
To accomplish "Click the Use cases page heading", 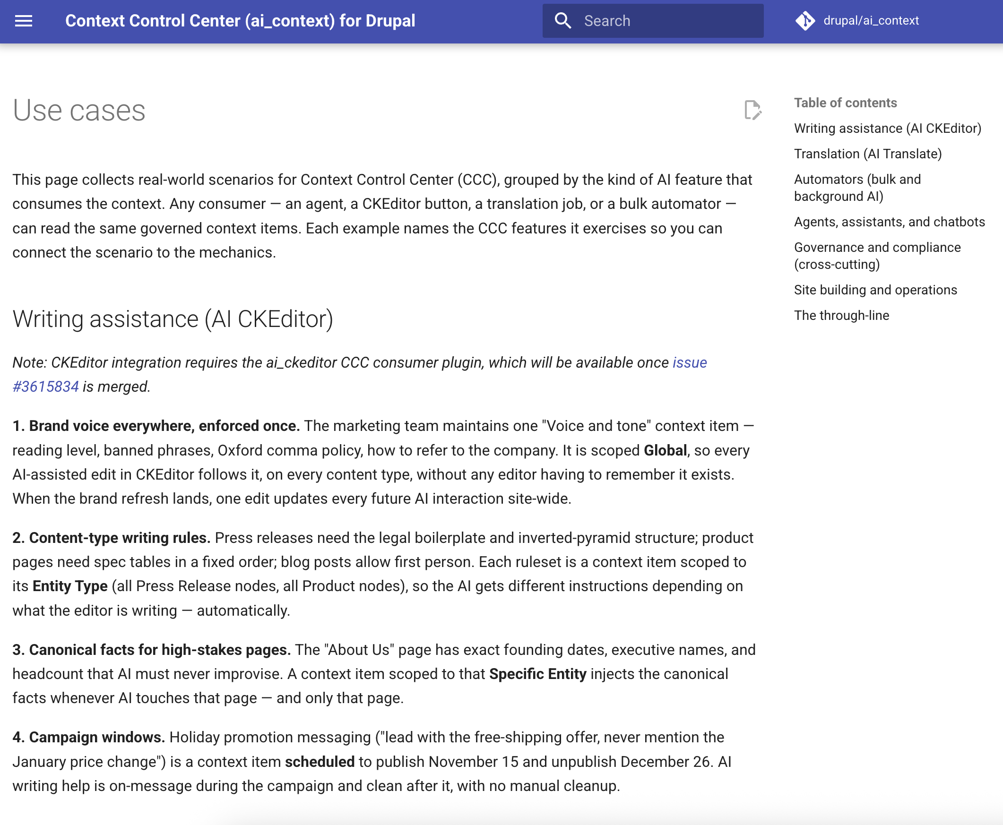I will 79,110.
